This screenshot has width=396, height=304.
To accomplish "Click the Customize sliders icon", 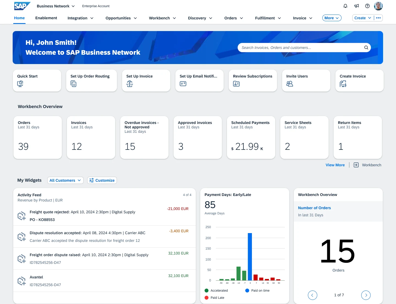I will click(92, 180).
